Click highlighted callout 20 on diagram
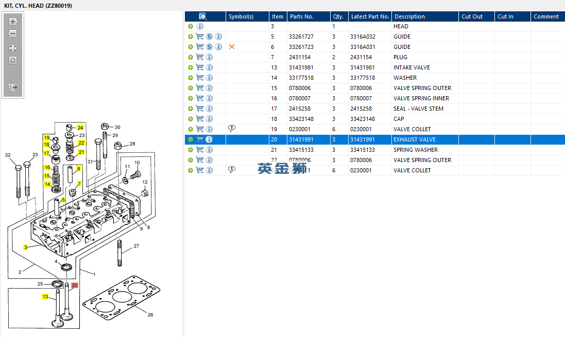565x337 pixels. (x=74, y=286)
